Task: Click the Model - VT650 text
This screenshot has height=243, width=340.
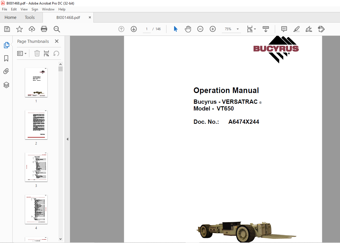Action: [214, 109]
